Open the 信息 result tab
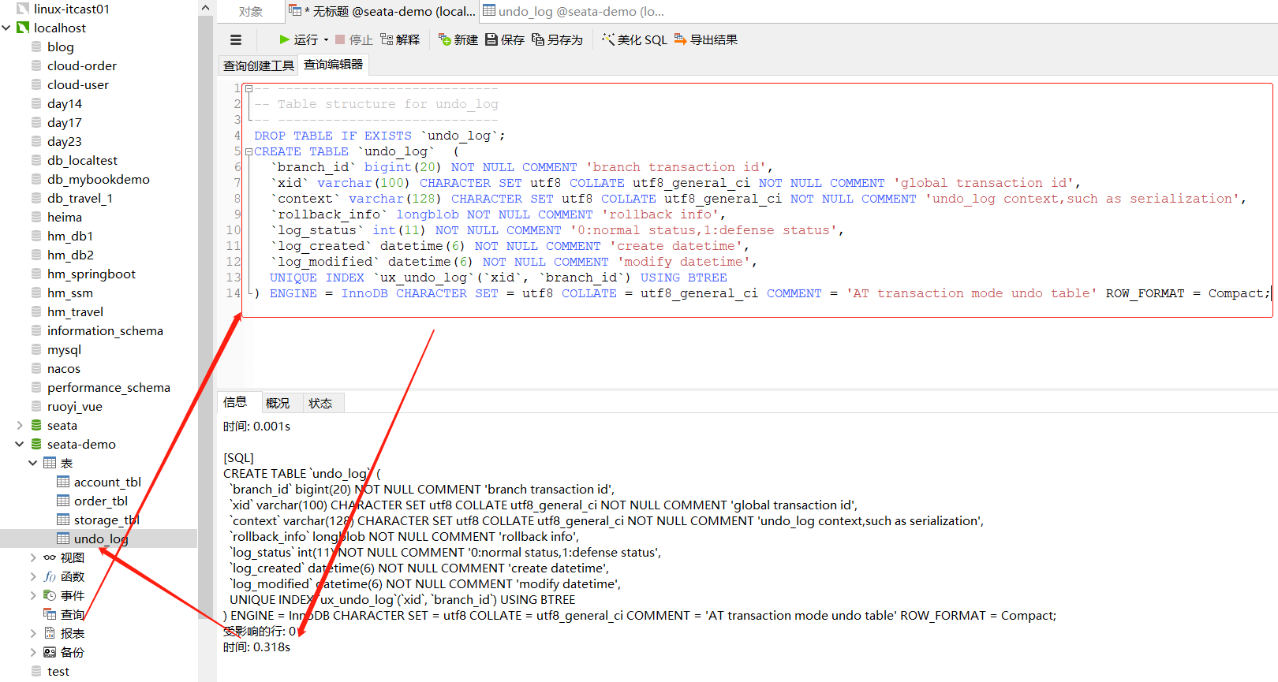1278x682 pixels. coord(235,402)
